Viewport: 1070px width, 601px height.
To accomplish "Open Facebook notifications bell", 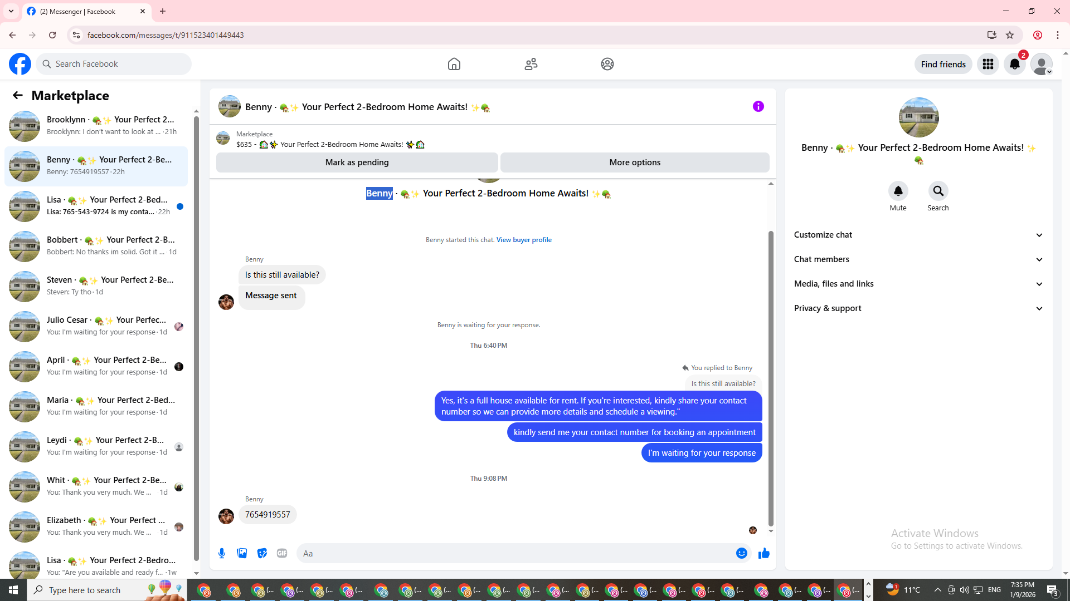I will [x=1014, y=64].
